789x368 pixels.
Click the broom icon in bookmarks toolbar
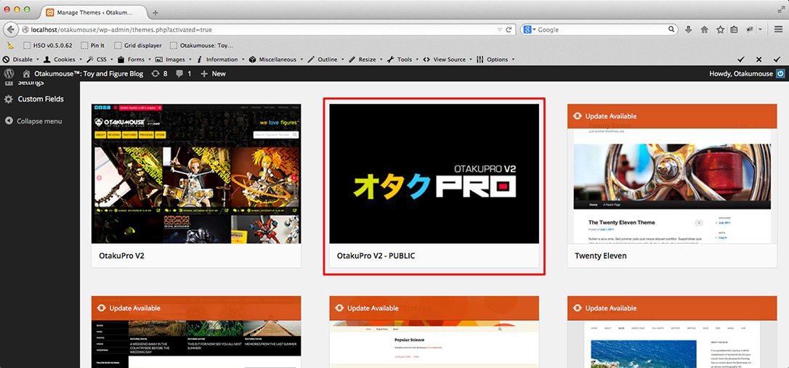click(x=11, y=45)
